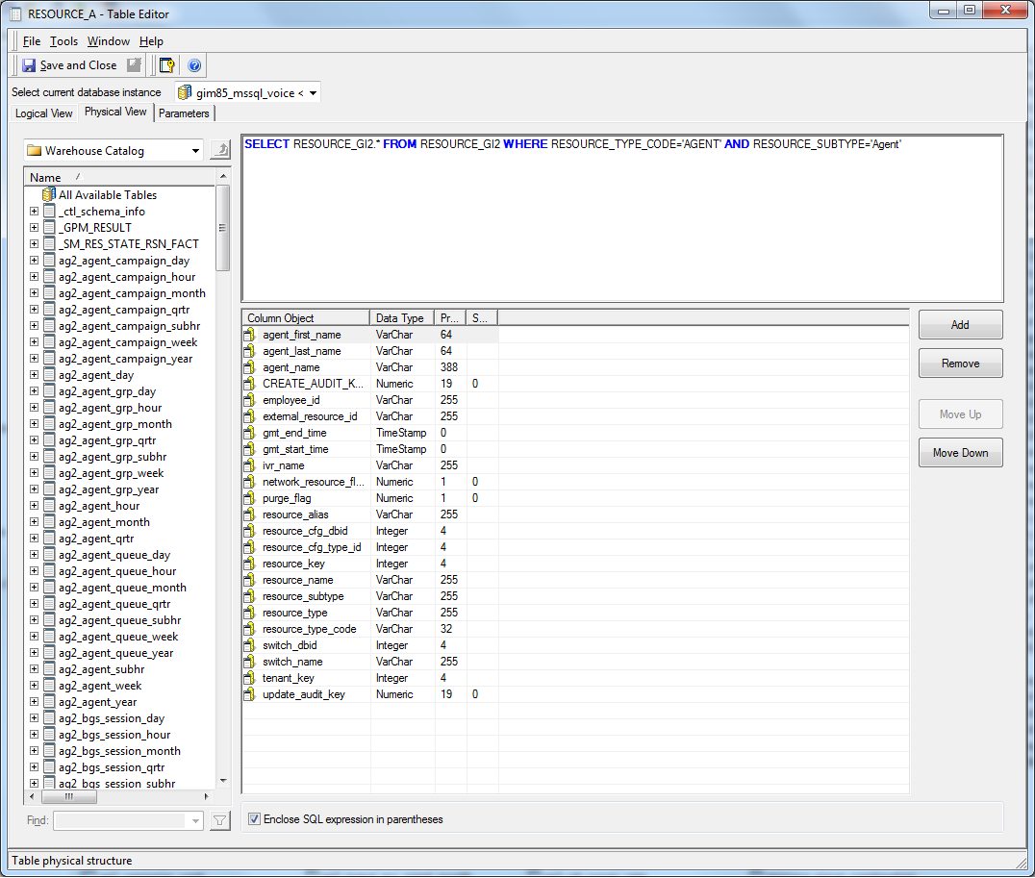Click the filter funnel icon beside Find
This screenshot has width=1035, height=878.
coord(219,820)
